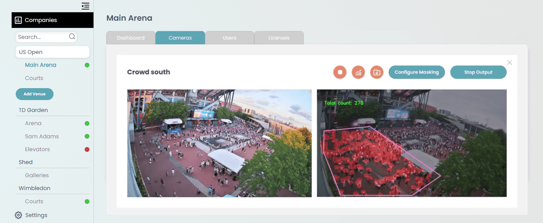The width and height of the screenshot is (543, 223).
Task: Click the Sam Adams green status dot
Action: tap(87, 136)
